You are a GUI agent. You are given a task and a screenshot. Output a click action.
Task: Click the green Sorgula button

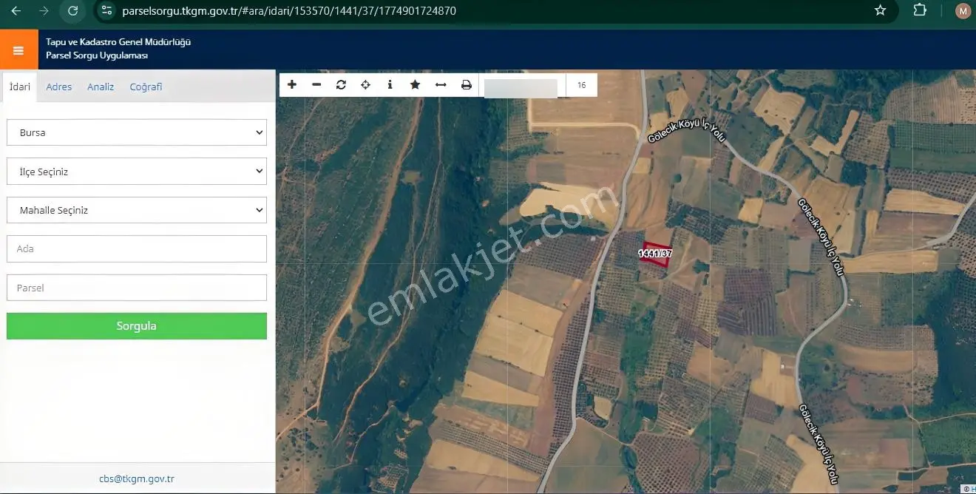137,326
